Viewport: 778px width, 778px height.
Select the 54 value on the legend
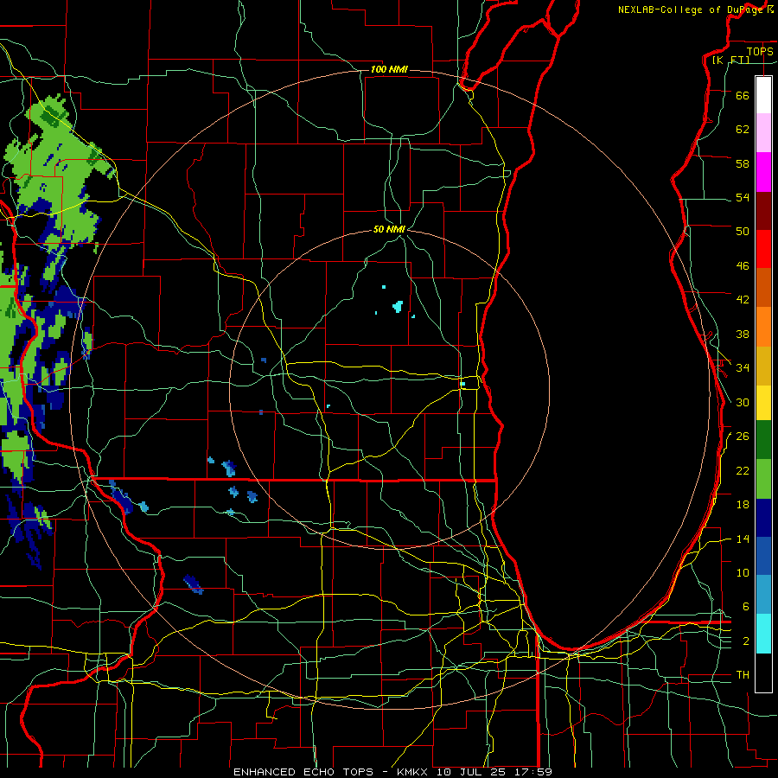pos(743,197)
